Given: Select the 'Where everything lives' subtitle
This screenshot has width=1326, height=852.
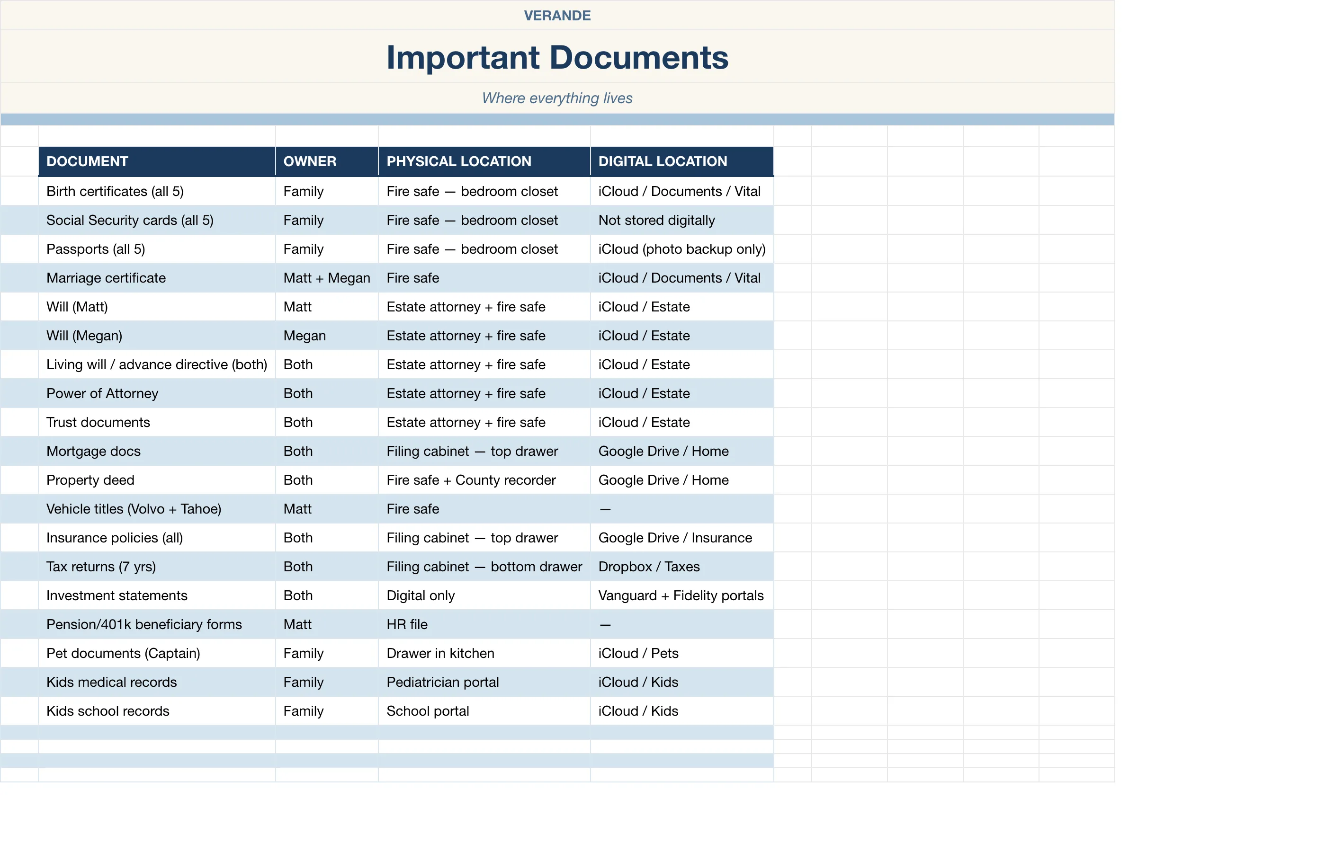Looking at the screenshot, I should pyautogui.click(x=557, y=98).
